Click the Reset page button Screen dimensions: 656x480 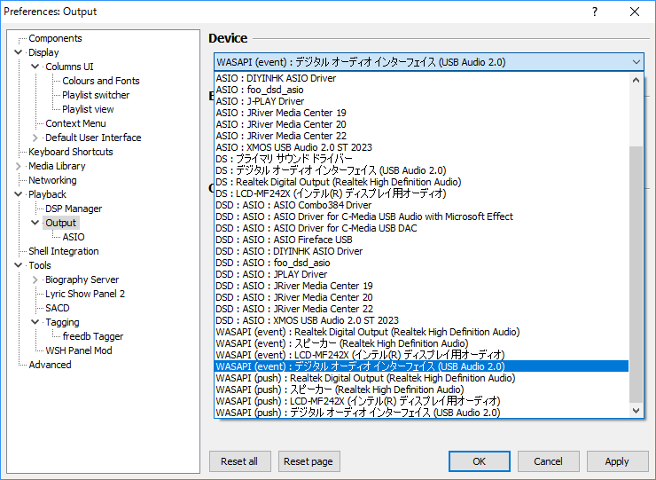click(308, 461)
